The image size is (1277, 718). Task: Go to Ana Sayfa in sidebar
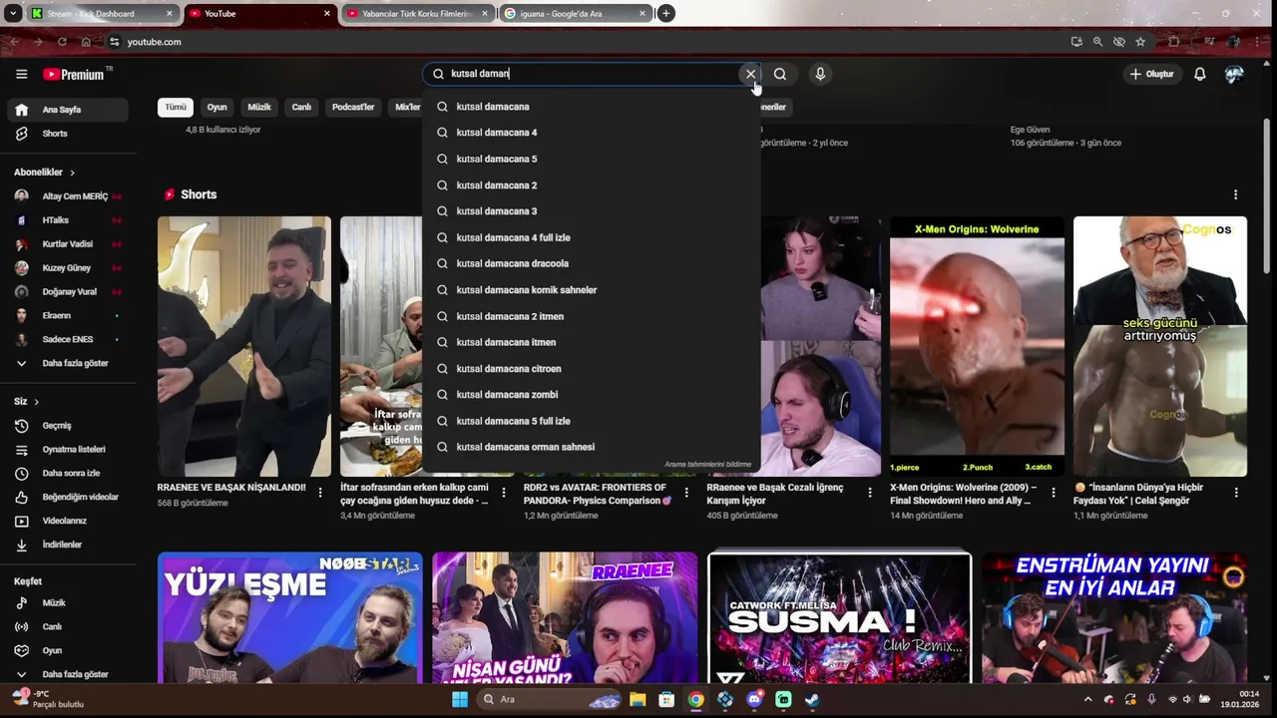(68, 110)
